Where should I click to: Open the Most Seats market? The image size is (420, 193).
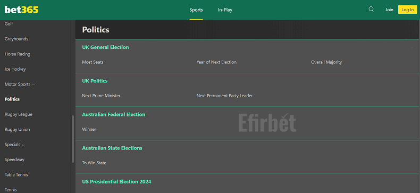click(x=93, y=62)
